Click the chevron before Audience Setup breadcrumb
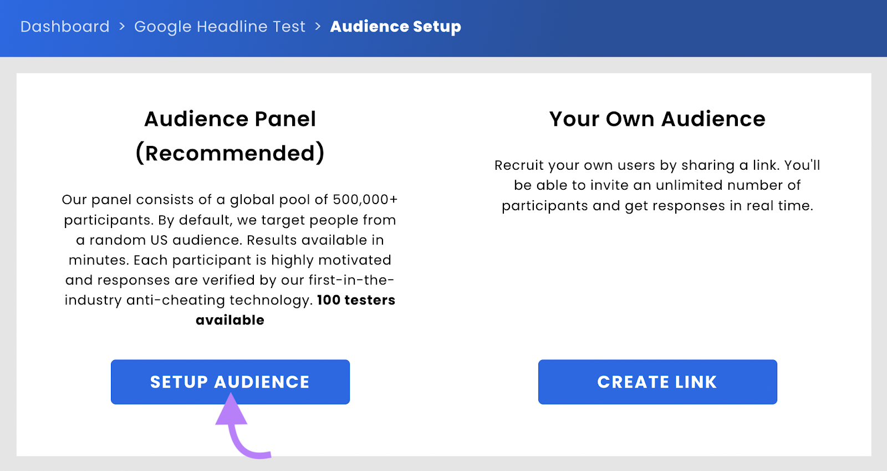Viewport: 887px width, 471px height. (x=317, y=26)
